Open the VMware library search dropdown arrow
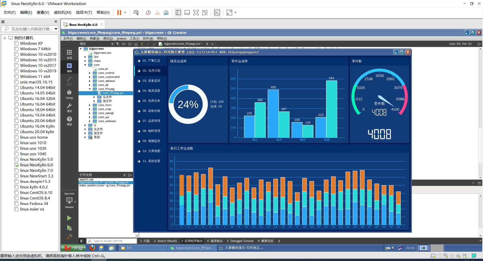Viewport: 483px width, 261px height. [56, 29]
